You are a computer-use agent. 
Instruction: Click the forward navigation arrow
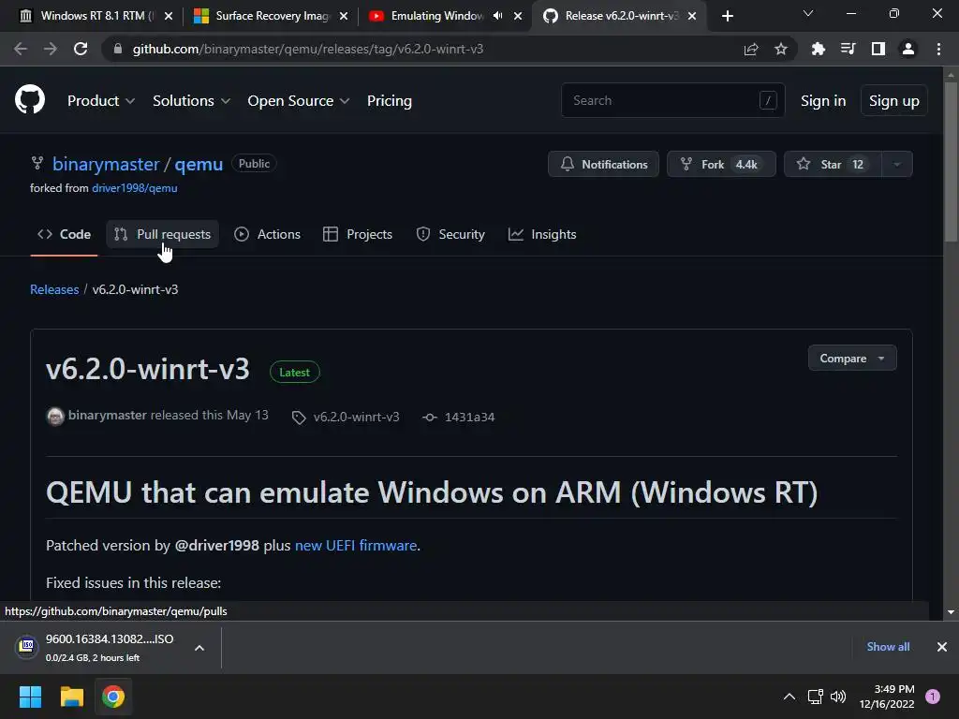coord(51,49)
